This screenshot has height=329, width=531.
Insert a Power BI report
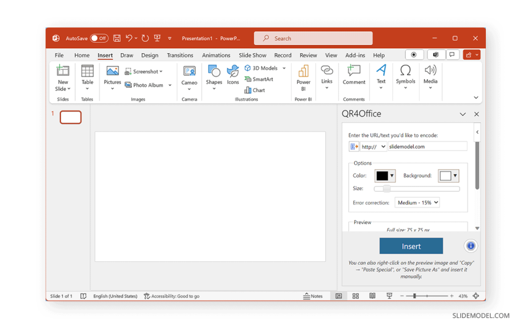pos(303,78)
